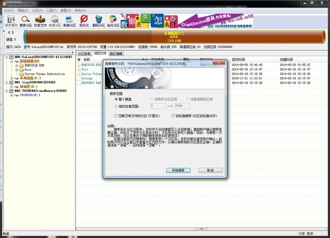The image size is (330, 238).
Task: Switch to the 扇区编辑 tab
Action: [x=116, y=54]
